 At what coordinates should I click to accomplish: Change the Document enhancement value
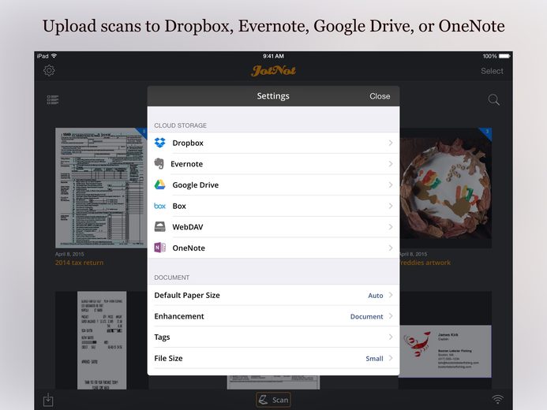[366, 316]
